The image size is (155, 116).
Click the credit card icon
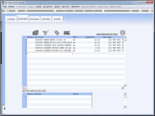[x=67, y=33]
